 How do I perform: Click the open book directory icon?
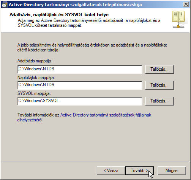[x=178, y=19]
